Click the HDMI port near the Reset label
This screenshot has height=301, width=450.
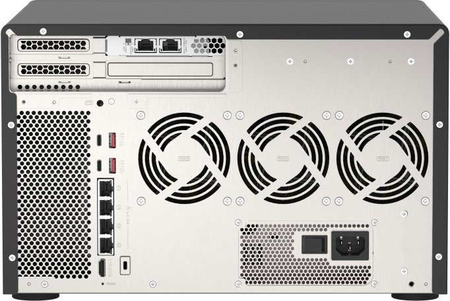(x=102, y=268)
